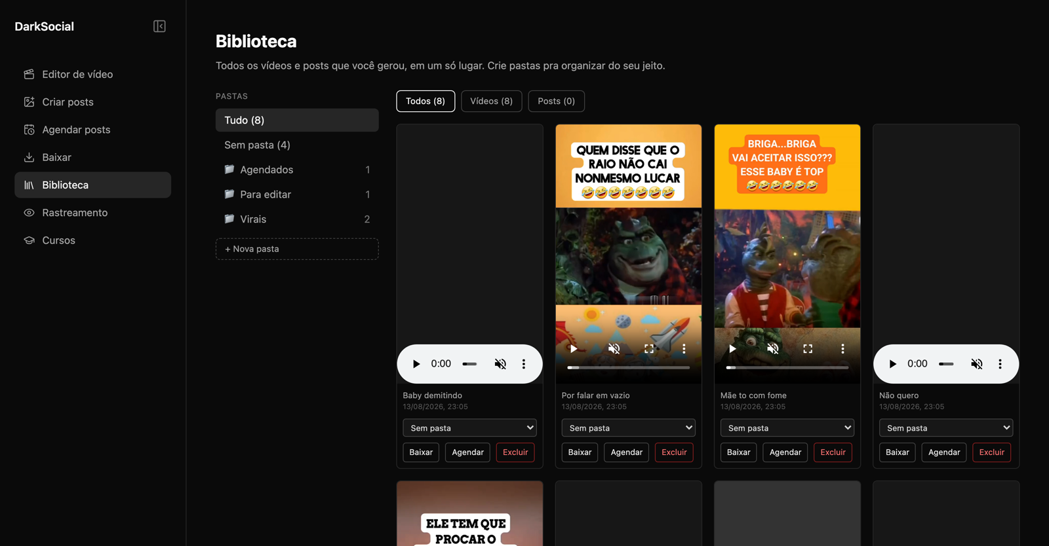The image size is (1049, 546).
Task: Switch to Vídeos (8) tab
Action: pos(492,101)
